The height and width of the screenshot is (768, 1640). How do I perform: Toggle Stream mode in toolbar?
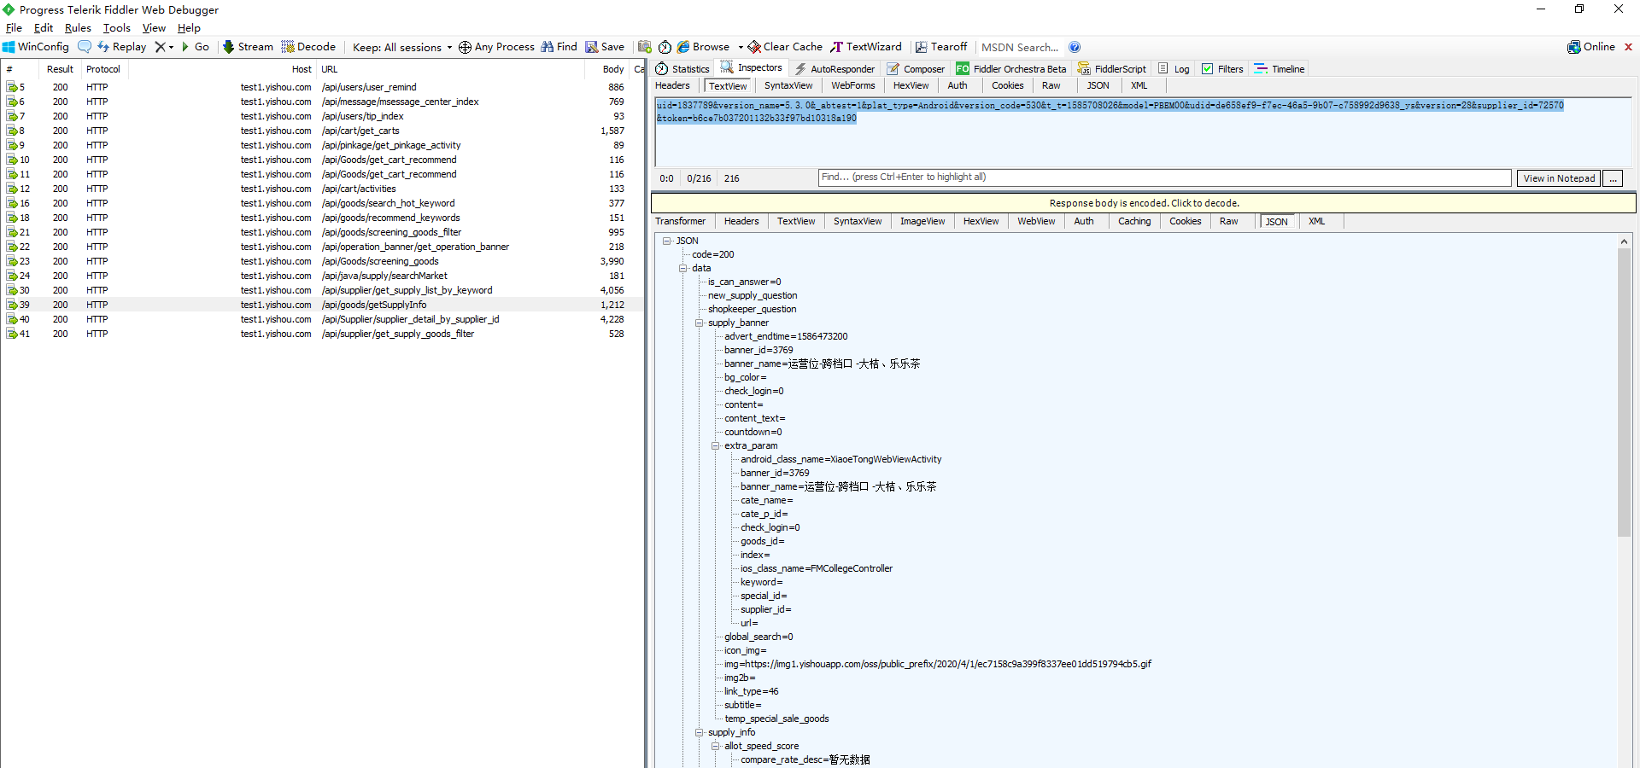point(248,47)
